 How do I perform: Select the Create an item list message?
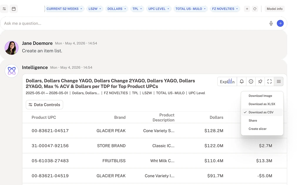[x=42, y=51]
